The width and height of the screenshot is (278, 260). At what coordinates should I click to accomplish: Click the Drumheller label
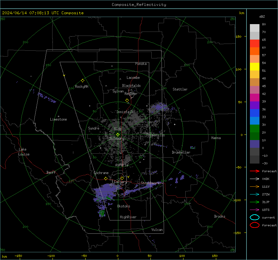click(181, 152)
